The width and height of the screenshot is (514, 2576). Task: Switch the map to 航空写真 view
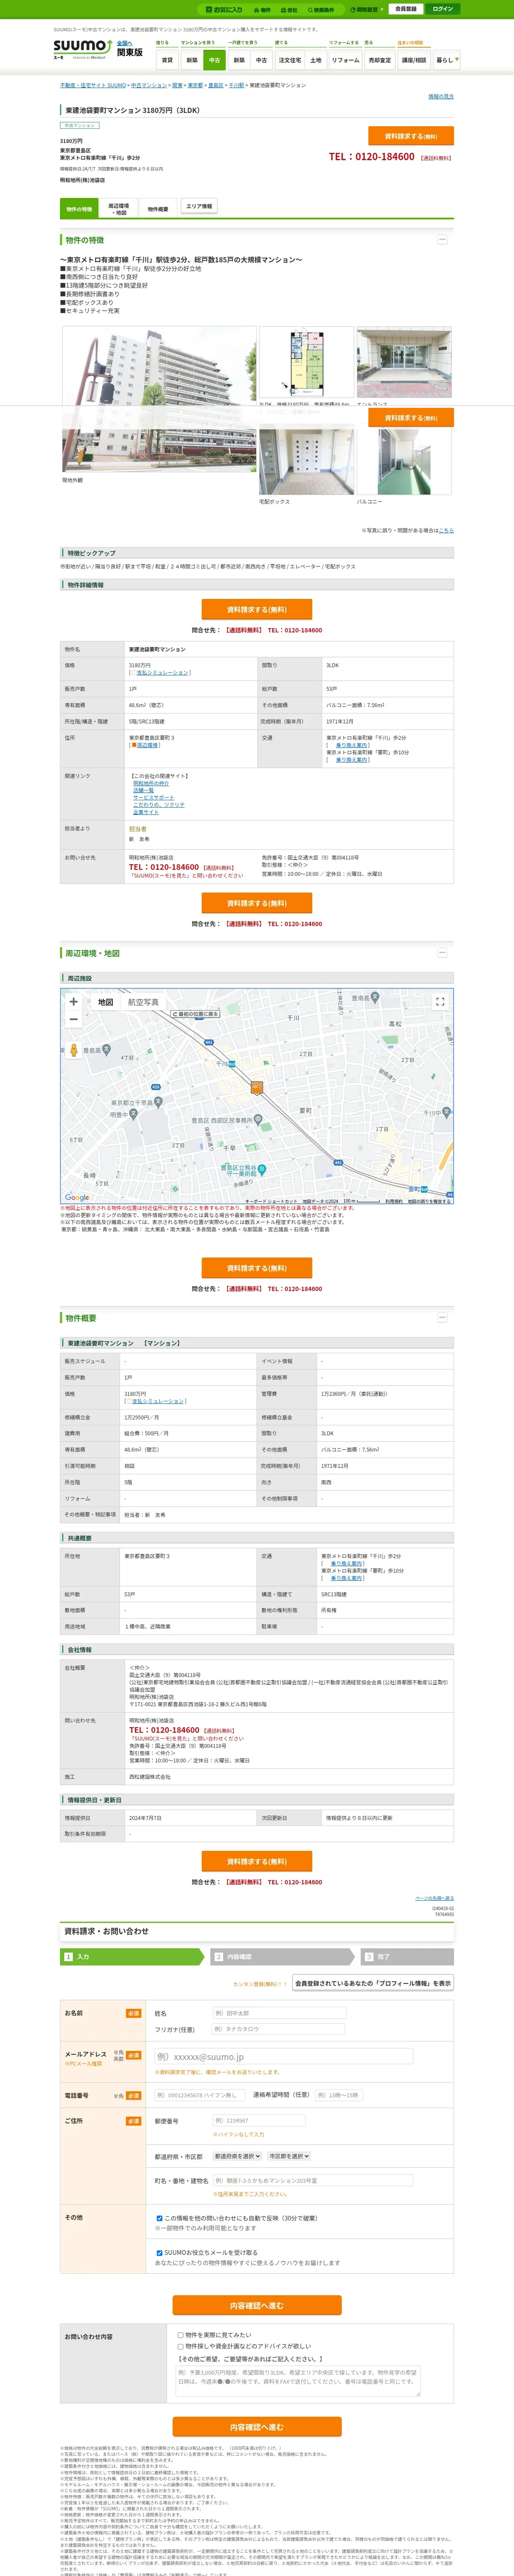(x=142, y=1002)
